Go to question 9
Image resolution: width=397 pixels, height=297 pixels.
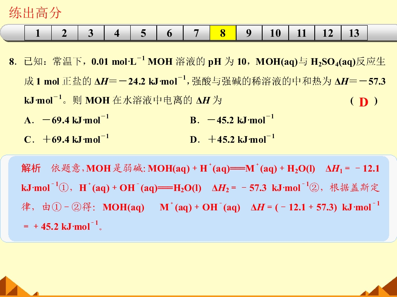[x=249, y=33]
